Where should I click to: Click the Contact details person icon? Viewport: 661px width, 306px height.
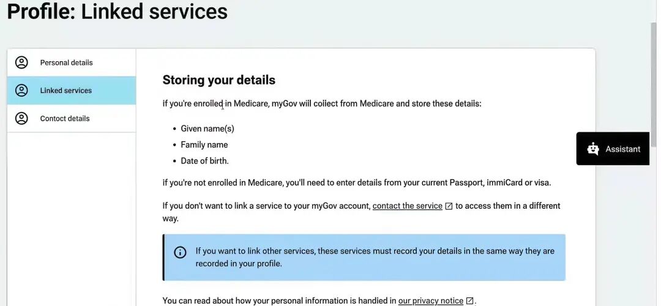pos(21,119)
